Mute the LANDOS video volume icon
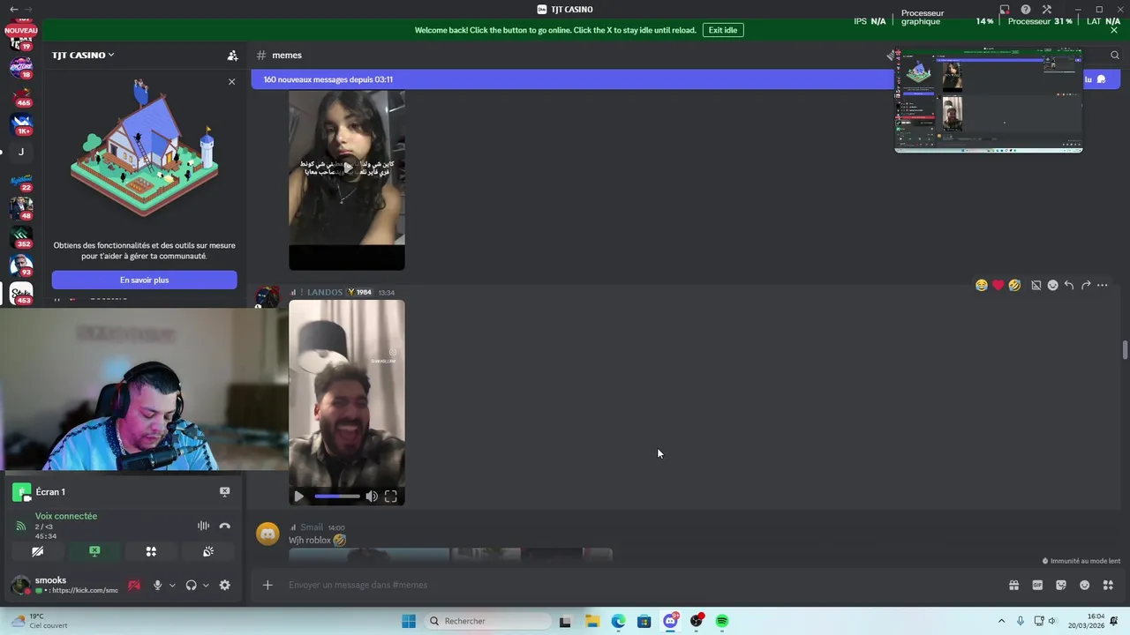Screen dimensions: 1130x635 click(x=372, y=497)
